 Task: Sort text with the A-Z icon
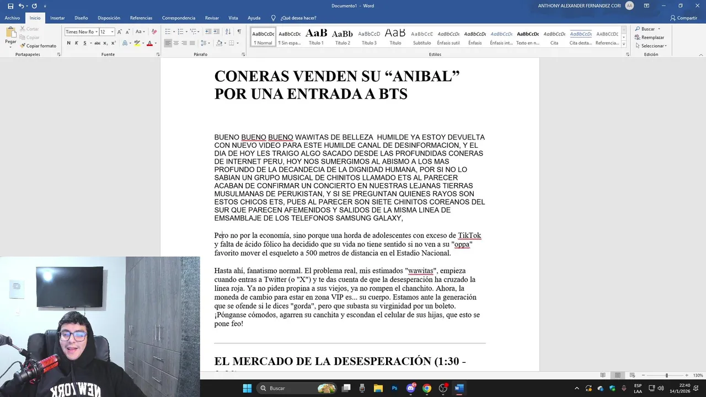click(x=228, y=31)
